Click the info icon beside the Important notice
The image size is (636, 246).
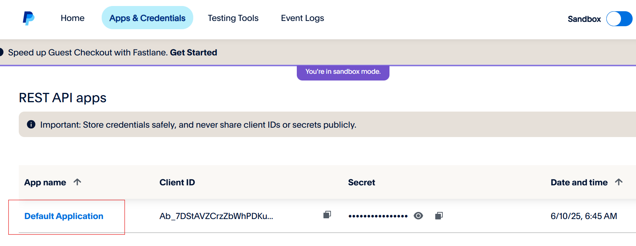[x=31, y=124]
